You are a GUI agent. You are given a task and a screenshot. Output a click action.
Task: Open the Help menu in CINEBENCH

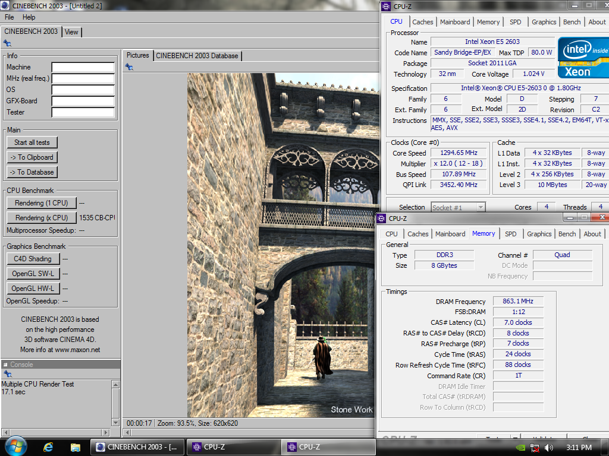click(29, 17)
